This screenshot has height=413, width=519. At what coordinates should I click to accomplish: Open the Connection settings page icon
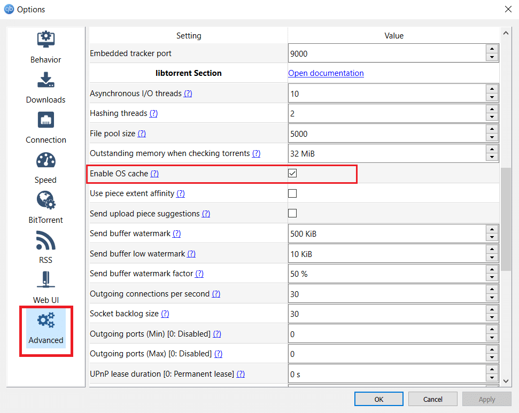tap(45, 120)
